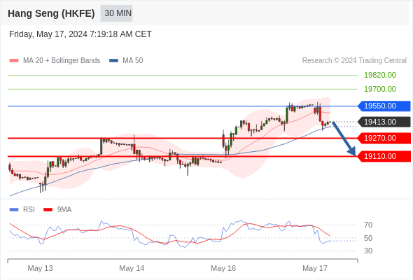Select the May 14 date marker
This screenshot has width=413, height=280.
[x=132, y=268]
